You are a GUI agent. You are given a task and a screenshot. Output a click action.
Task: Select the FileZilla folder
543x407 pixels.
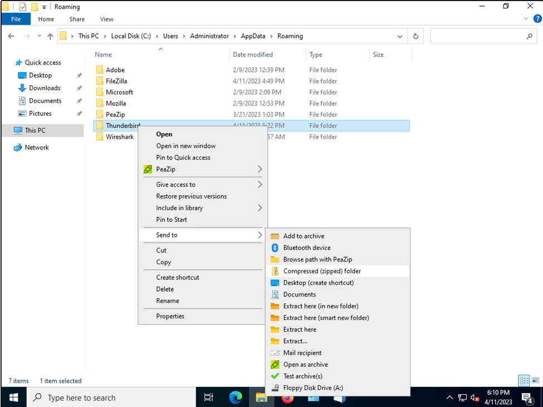(x=116, y=81)
